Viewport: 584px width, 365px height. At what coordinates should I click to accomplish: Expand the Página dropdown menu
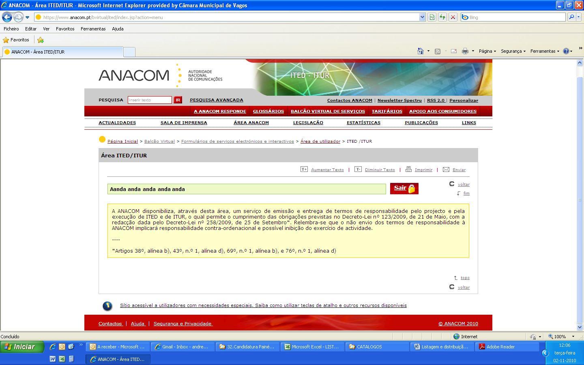[x=487, y=51]
